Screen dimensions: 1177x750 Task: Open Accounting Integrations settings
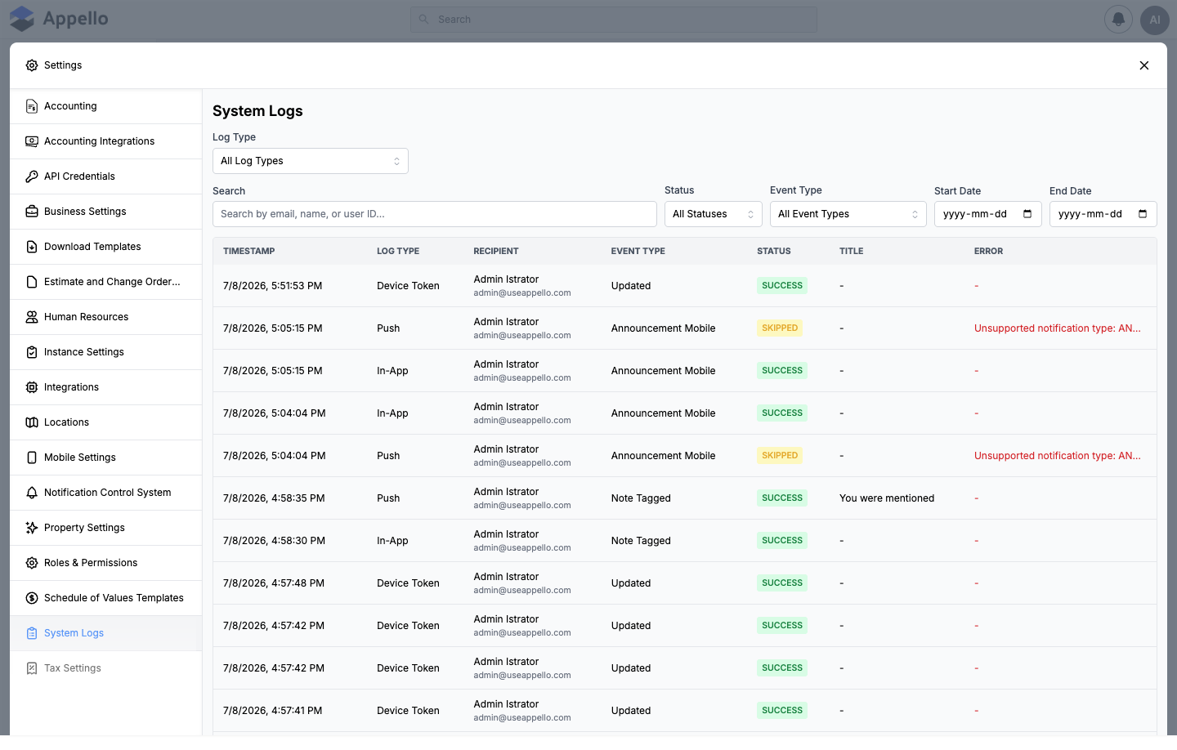[x=106, y=141]
